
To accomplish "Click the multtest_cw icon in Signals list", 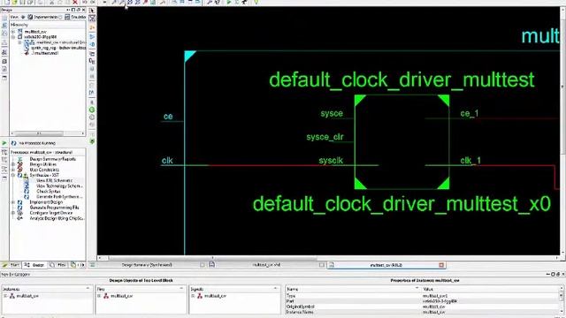I will 200,296.
